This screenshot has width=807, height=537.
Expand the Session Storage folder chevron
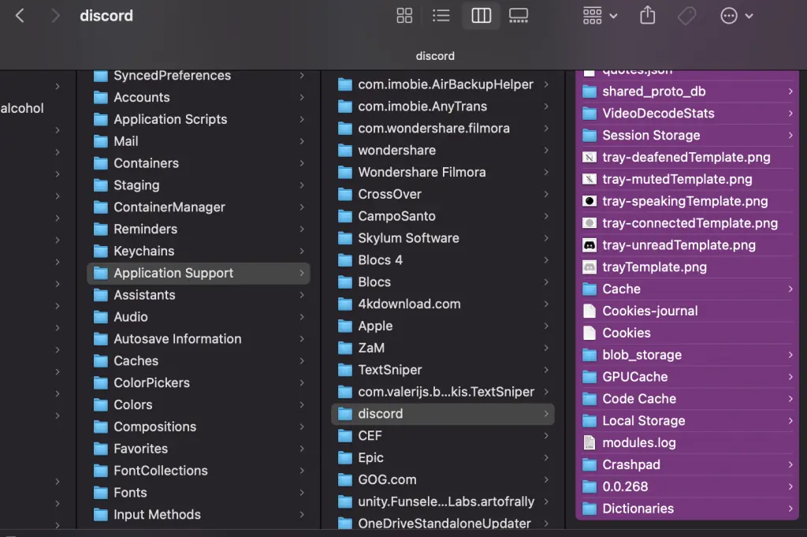click(792, 135)
